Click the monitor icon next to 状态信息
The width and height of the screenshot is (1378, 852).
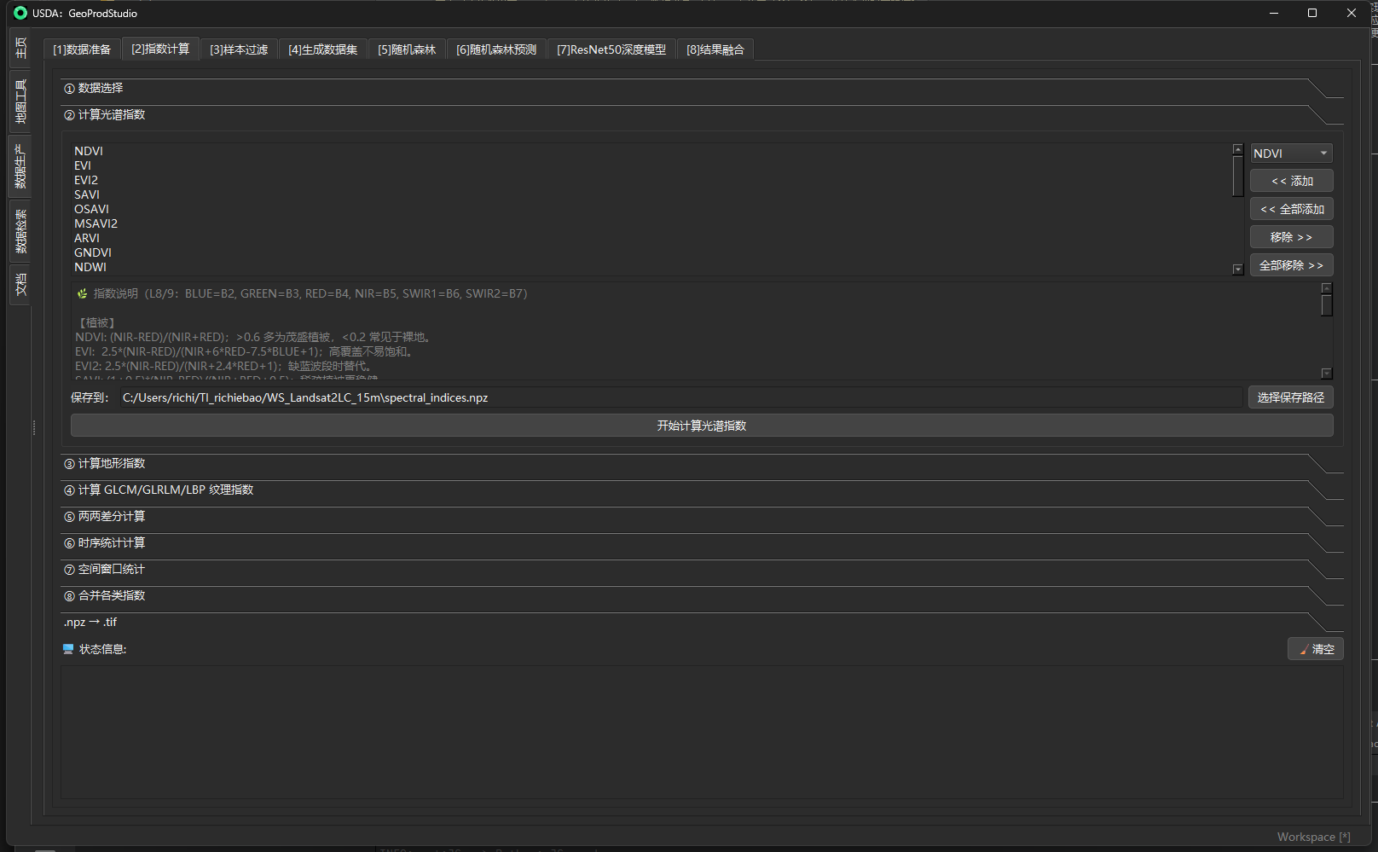coord(68,649)
